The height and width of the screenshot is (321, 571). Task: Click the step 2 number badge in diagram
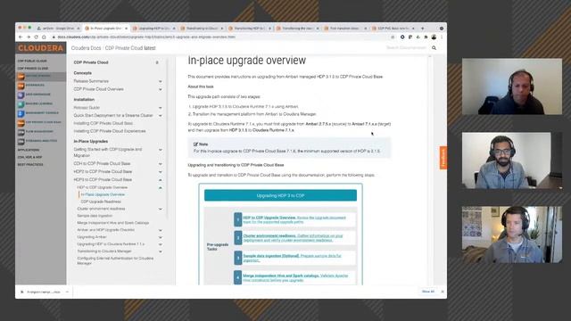point(238,238)
